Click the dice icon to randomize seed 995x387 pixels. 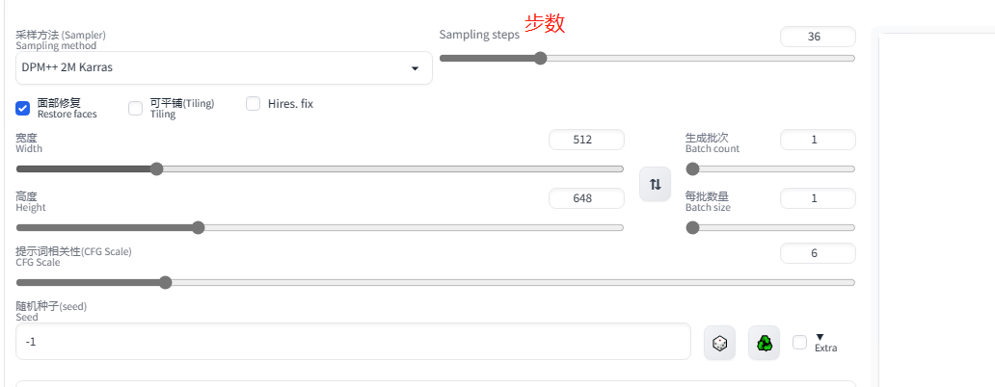(x=719, y=343)
